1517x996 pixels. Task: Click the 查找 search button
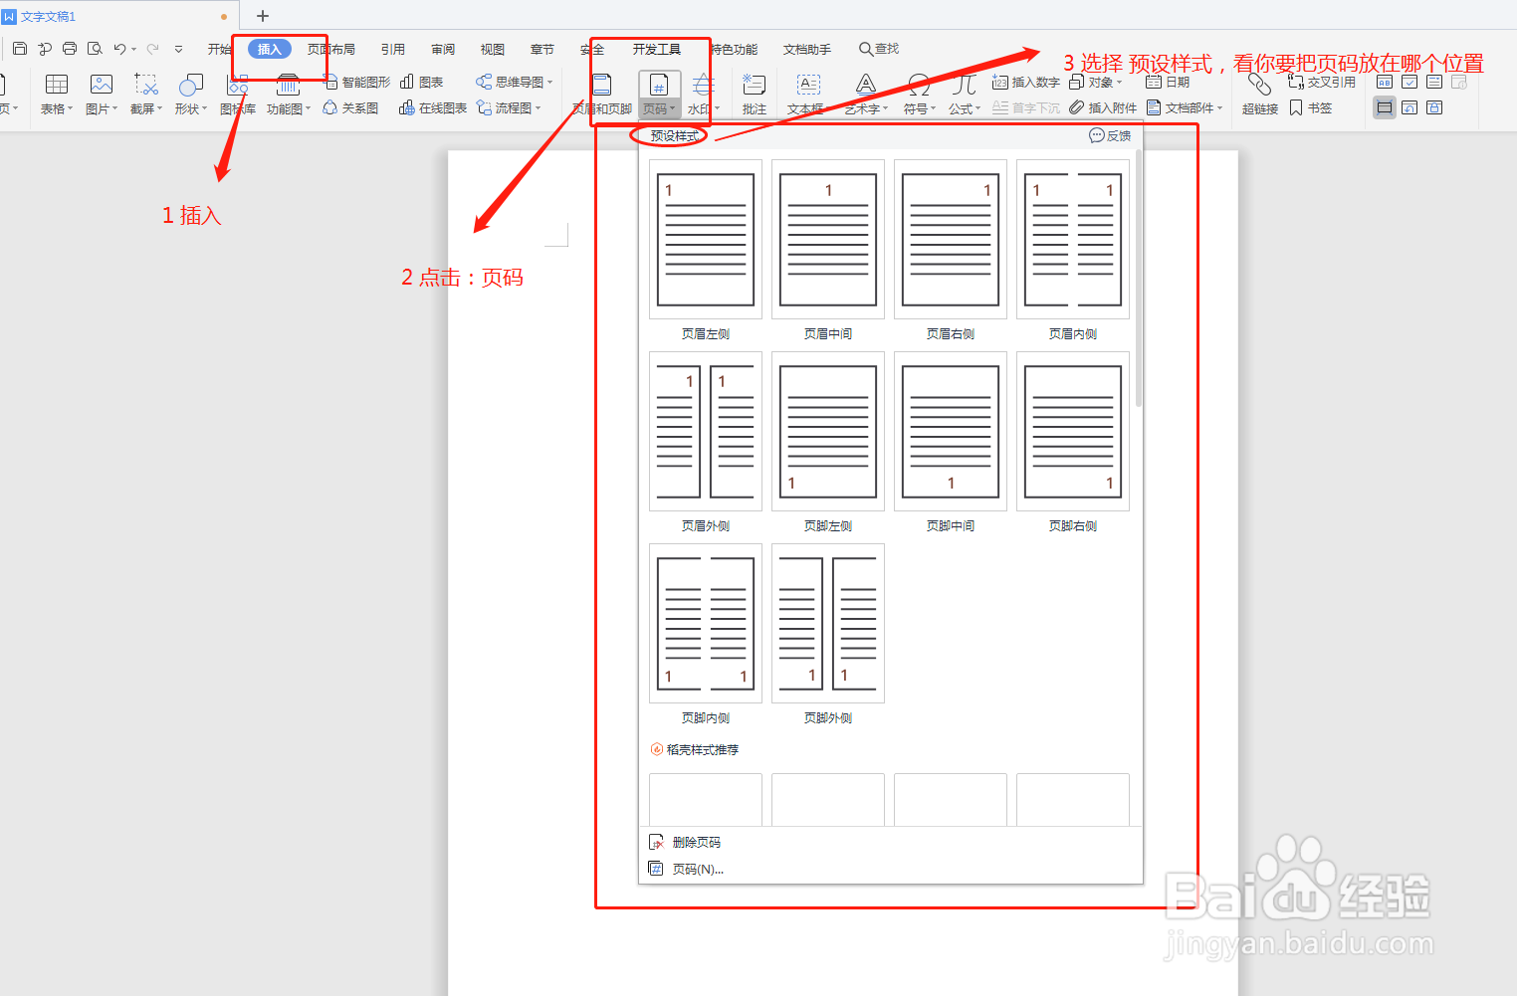[x=879, y=49]
